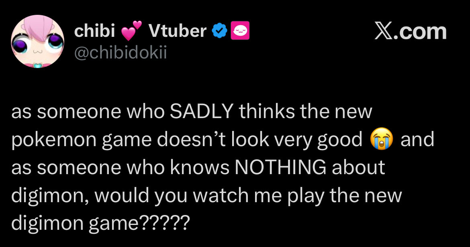This screenshot has width=470, height=247.
Task: Click the .com text of X.com watermark
Action: 419,32
